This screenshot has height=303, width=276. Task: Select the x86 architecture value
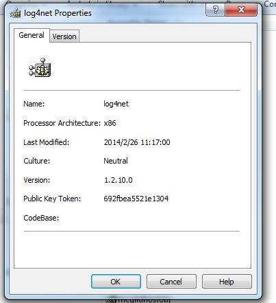coord(110,123)
